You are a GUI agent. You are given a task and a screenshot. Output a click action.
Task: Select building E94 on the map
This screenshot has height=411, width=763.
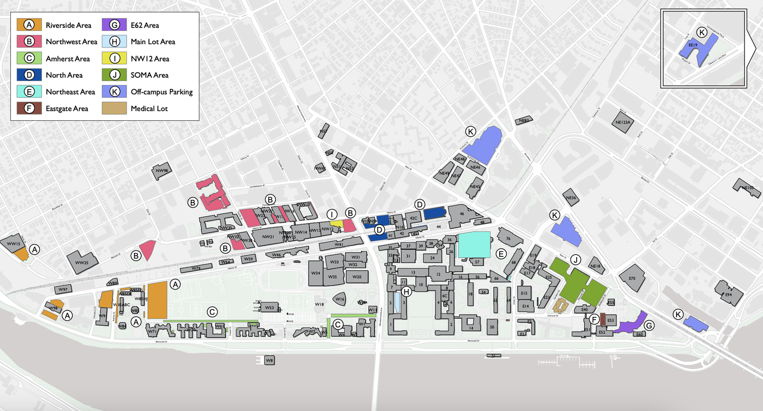point(729,294)
